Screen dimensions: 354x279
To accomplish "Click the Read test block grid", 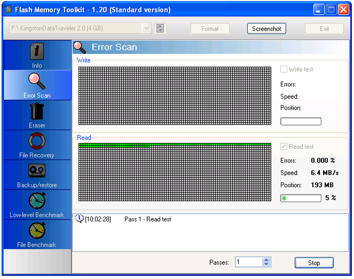I will [x=175, y=172].
